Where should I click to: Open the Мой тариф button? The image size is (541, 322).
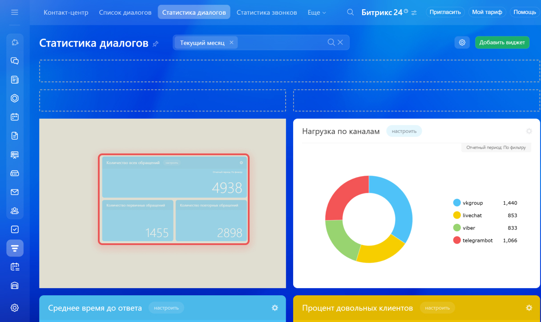point(487,12)
